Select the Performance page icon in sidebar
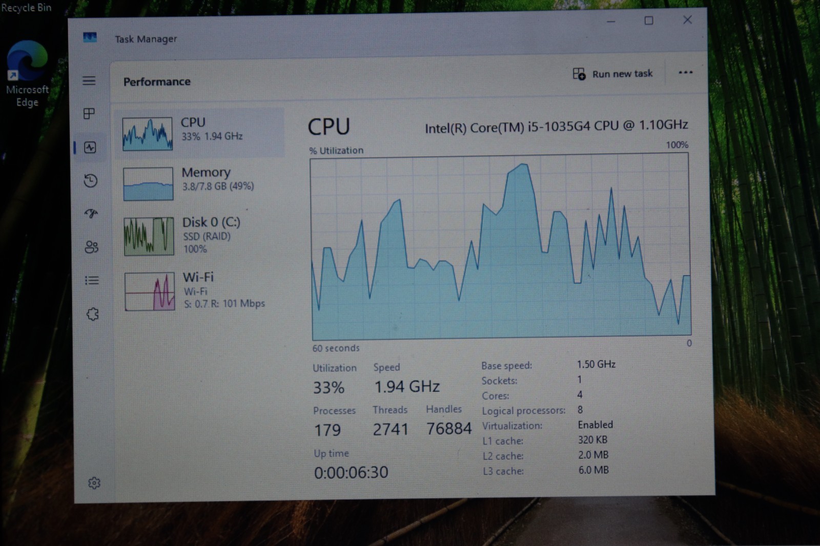820x546 pixels. point(90,148)
